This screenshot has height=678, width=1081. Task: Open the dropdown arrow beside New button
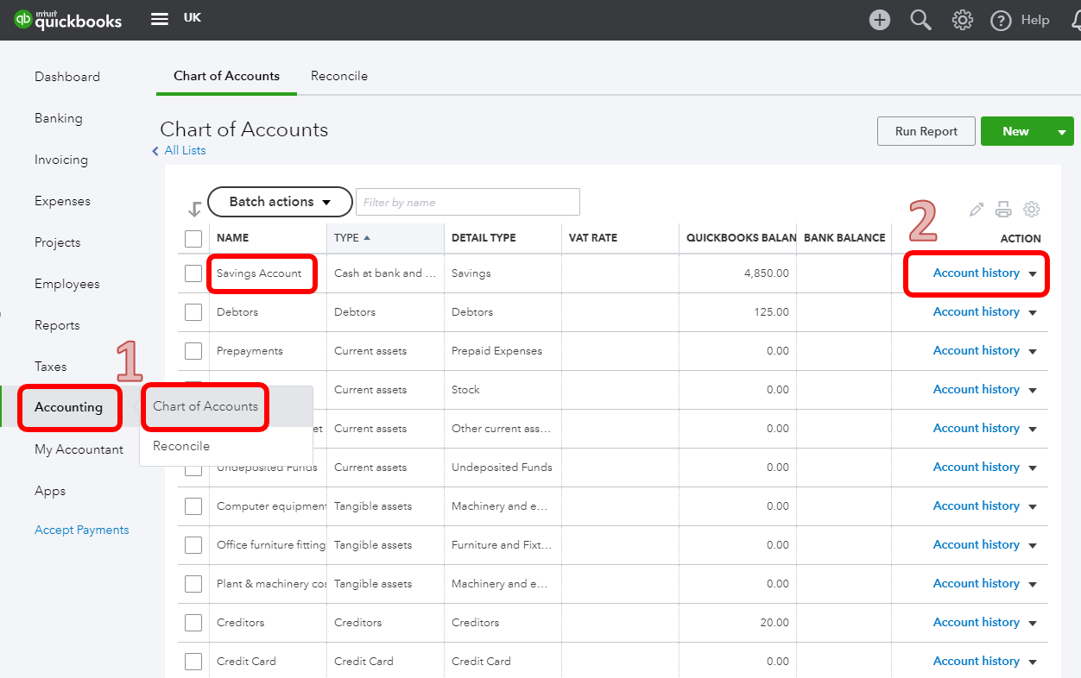point(1062,132)
